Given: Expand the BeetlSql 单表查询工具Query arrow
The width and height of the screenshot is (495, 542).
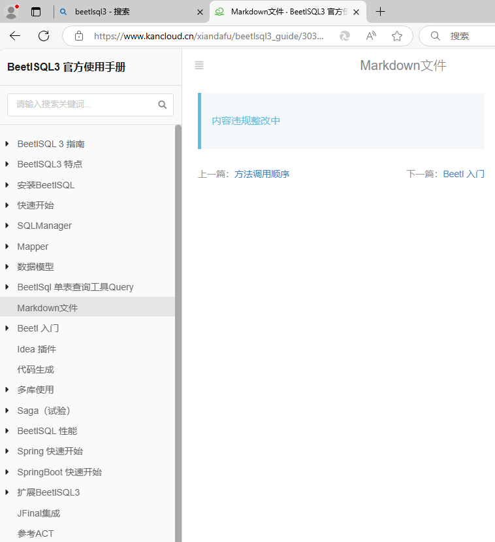Looking at the screenshot, I should click(x=7, y=287).
